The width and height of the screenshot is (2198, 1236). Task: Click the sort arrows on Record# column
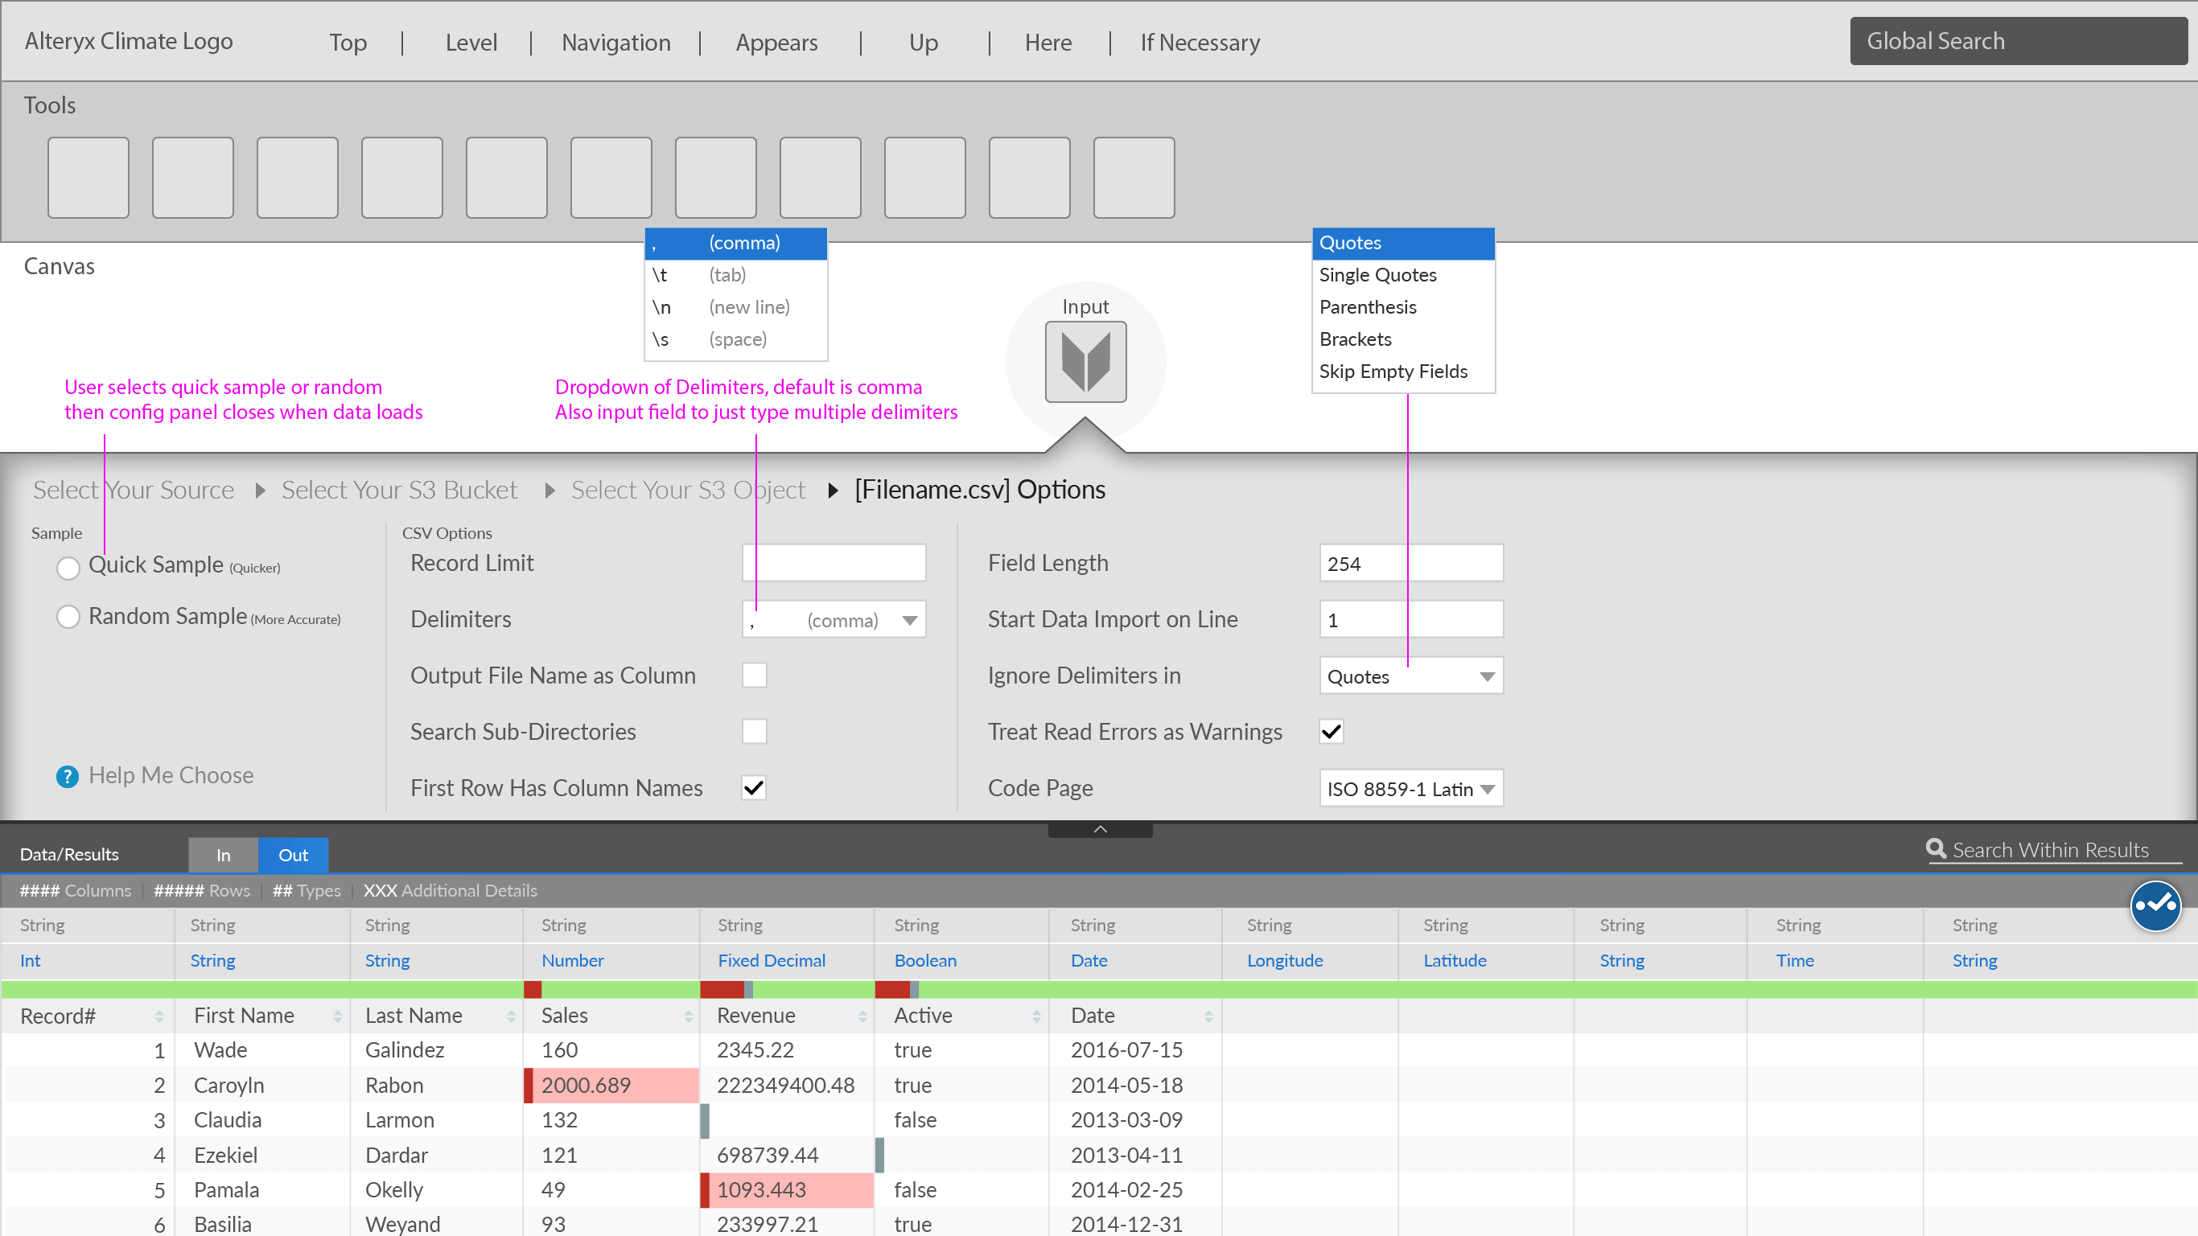[x=158, y=1016]
